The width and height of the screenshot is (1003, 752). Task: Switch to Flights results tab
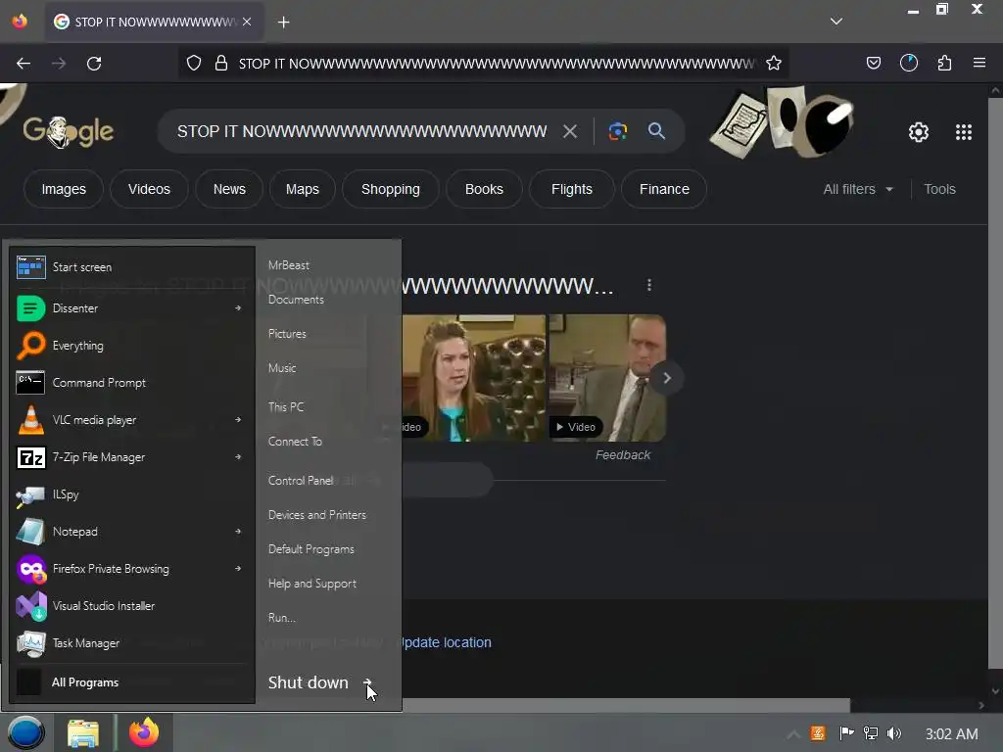tap(572, 189)
